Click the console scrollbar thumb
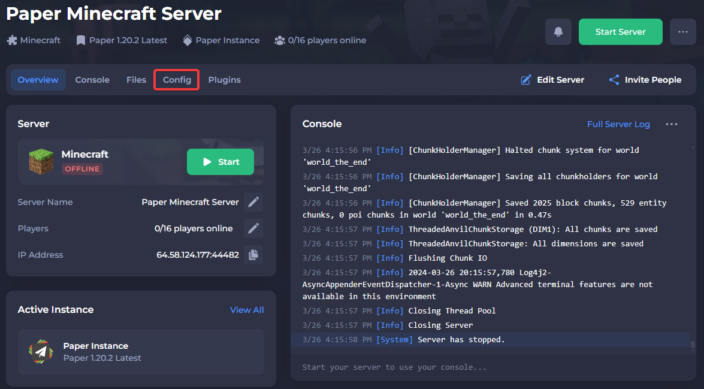Screen dimensions: 704x389 click(693, 345)
